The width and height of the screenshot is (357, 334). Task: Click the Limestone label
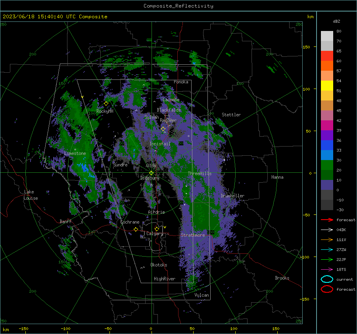click(75, 153)
